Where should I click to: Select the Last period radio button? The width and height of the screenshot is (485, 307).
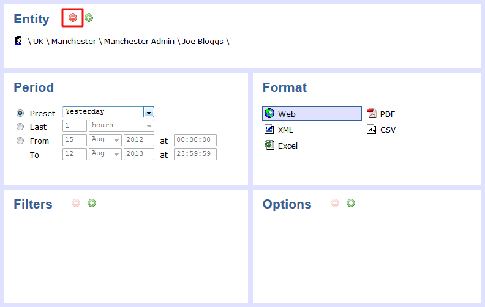20,127
